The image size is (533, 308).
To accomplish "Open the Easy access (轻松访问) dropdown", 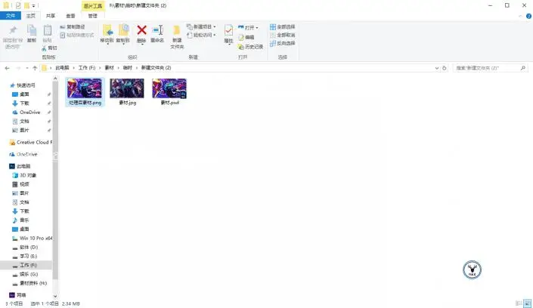I will (x=201, y=35).
